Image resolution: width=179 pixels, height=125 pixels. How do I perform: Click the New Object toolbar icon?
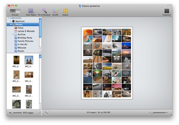31,11
